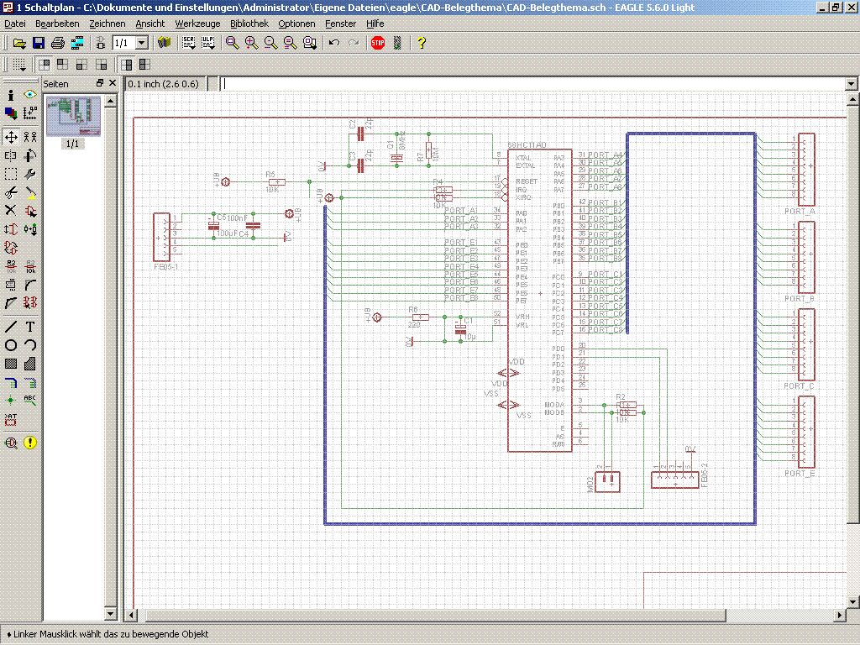Image resolution: width=860 pixels, height=645 pixels.
Task: Open the grid settings button
Action: 18,65
